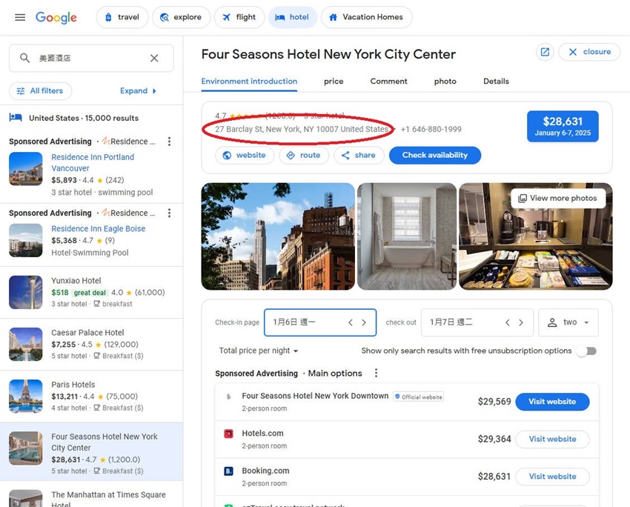The height and width of the screenshot is (507, 630).
Task: Click the $28,631 price button
Action: click(x=563, y=126)
